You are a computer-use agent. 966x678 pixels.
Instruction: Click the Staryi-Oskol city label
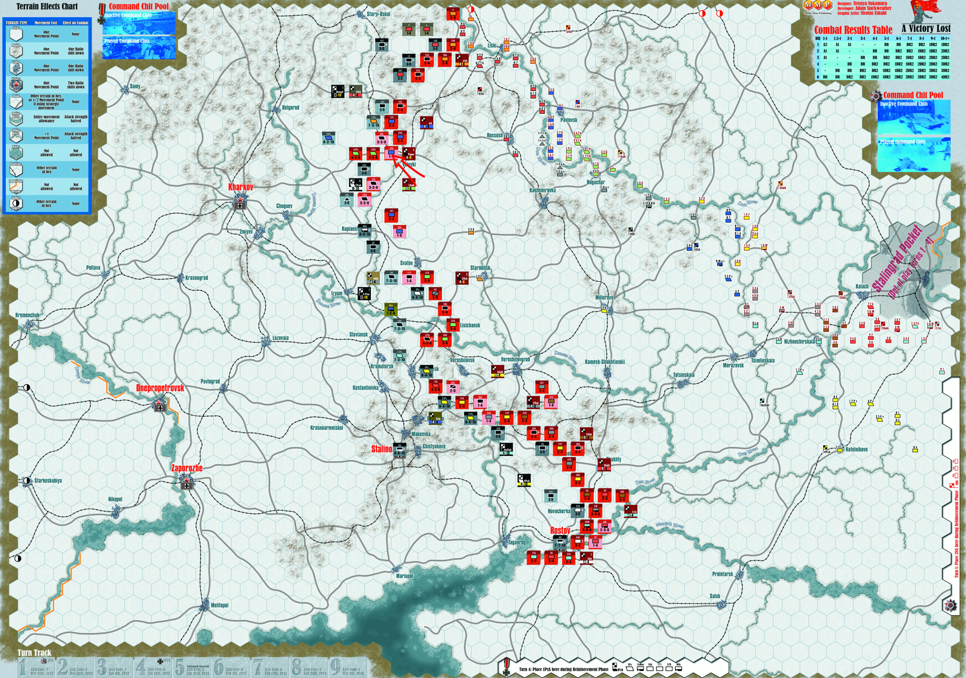[x=379, y=14]
